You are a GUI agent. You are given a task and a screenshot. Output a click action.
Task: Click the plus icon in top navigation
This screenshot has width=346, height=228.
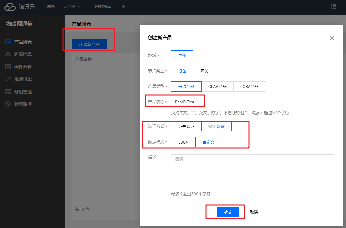(x=123, y=7)
